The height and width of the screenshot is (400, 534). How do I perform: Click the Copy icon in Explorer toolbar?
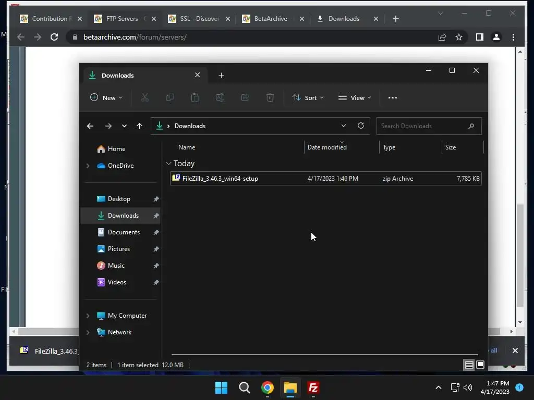(x=169, y=98)
